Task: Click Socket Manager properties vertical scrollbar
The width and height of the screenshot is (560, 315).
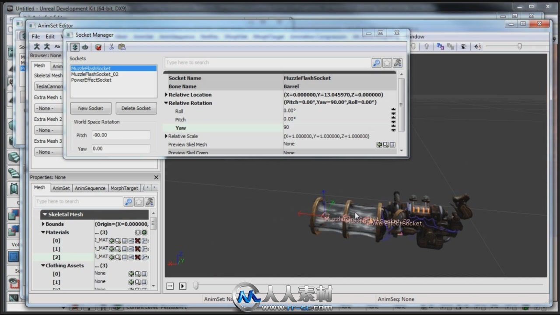Action: click(401, 105)
